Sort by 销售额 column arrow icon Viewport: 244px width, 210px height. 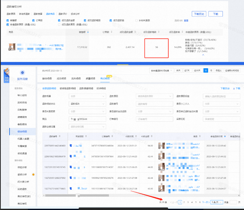click(88, 32)
